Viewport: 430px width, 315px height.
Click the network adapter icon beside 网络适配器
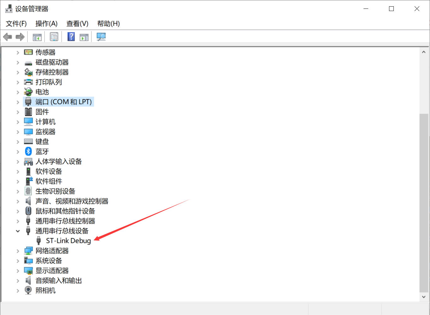tap(28, 250)
